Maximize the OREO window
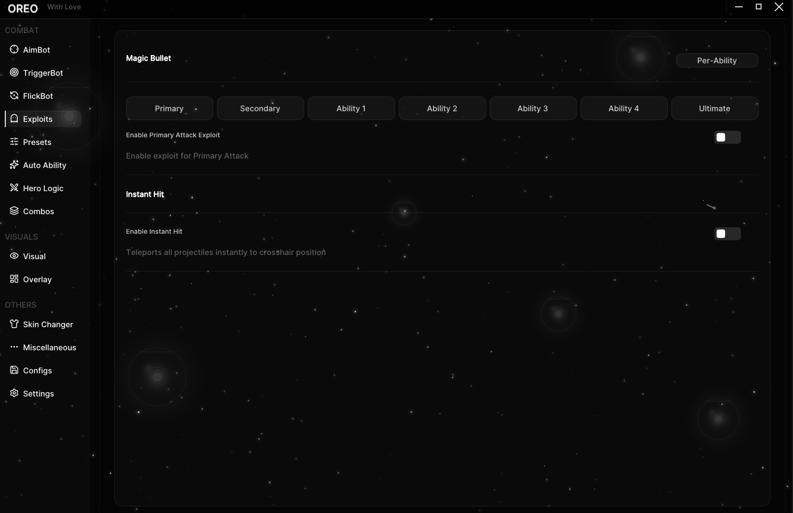Viewport: 793px width, 513px height. [759, 7]
